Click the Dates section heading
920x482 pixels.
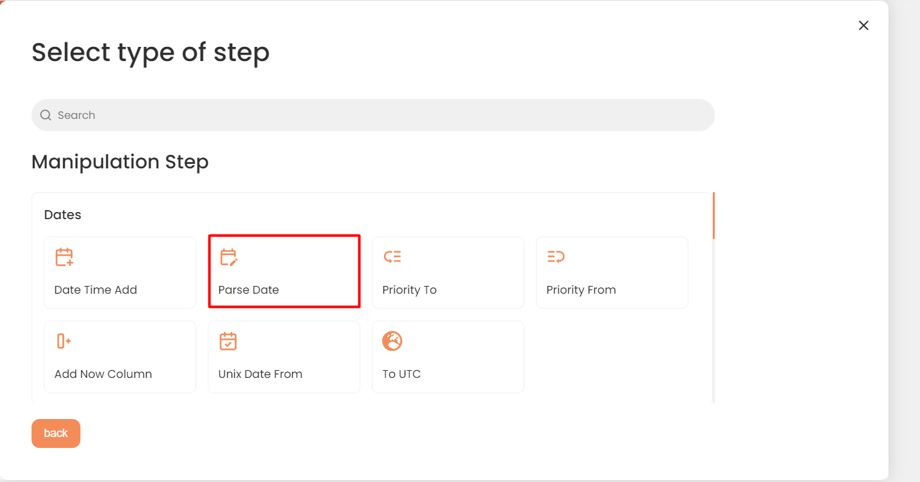[62, 215]
